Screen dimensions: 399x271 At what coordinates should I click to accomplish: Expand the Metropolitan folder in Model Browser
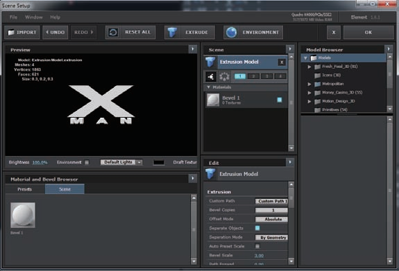[309, 84]
